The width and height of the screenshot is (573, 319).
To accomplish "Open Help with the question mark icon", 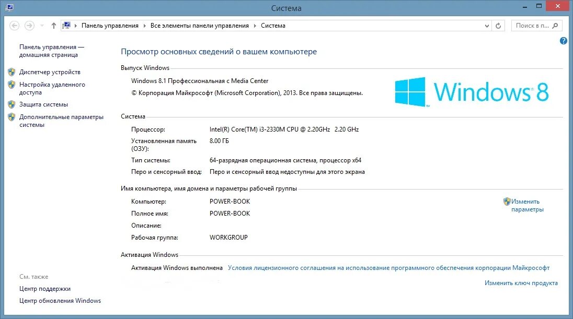I will point(564,41).
